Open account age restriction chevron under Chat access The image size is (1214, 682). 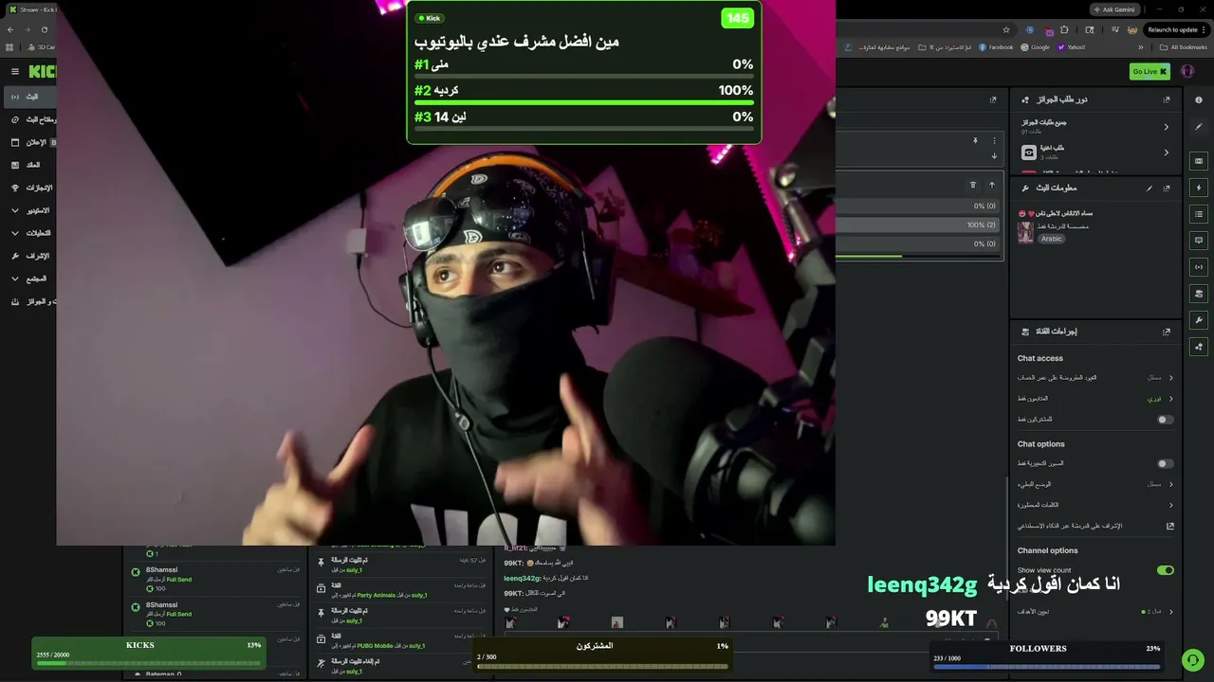pyautogui.click(x=1170, y=378)
